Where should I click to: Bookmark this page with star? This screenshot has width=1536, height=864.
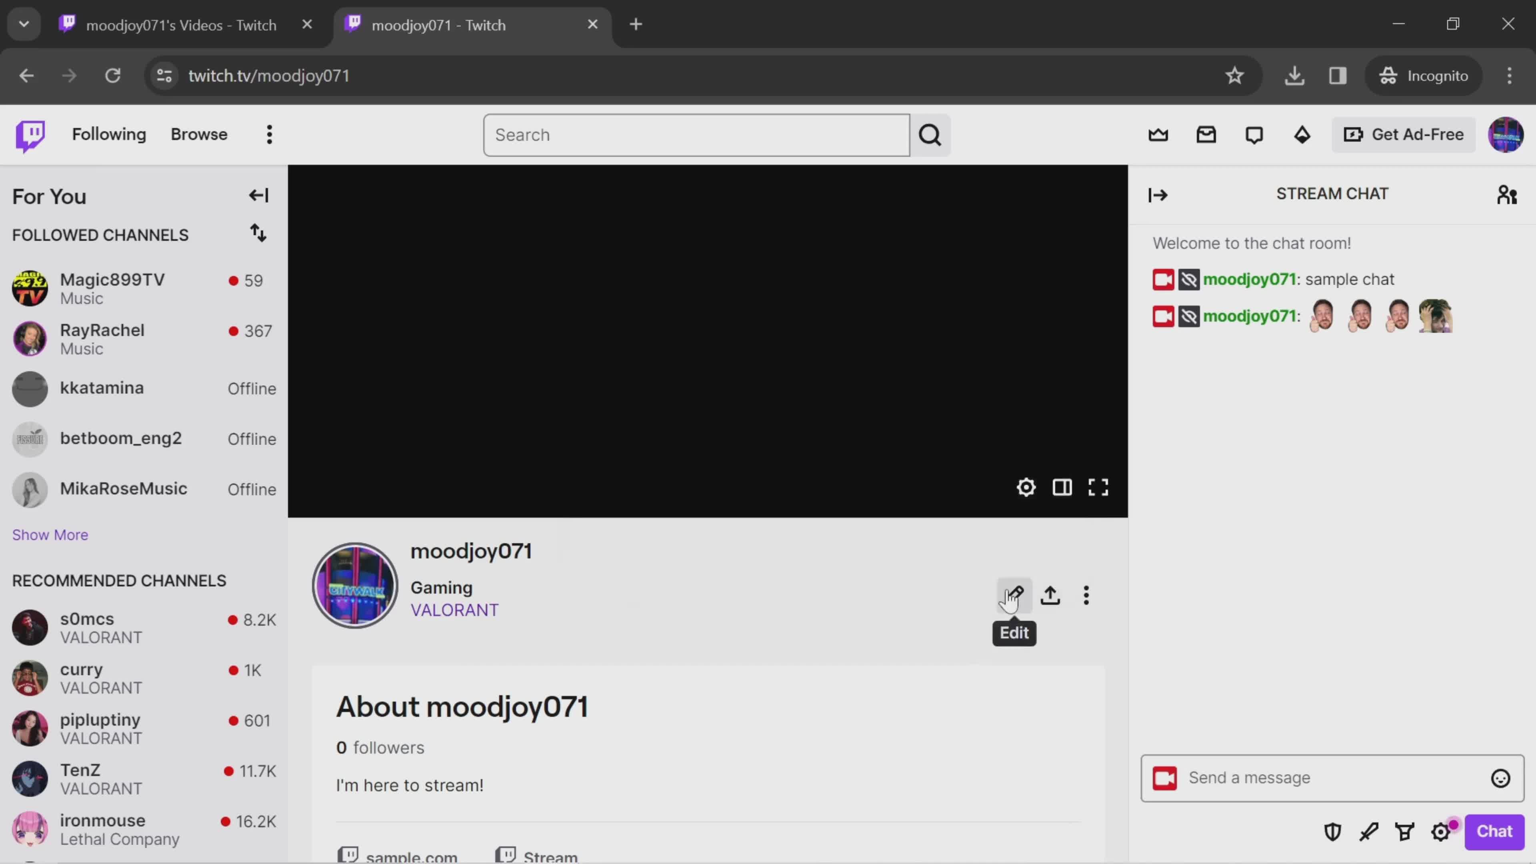(x=1234, y=76)
